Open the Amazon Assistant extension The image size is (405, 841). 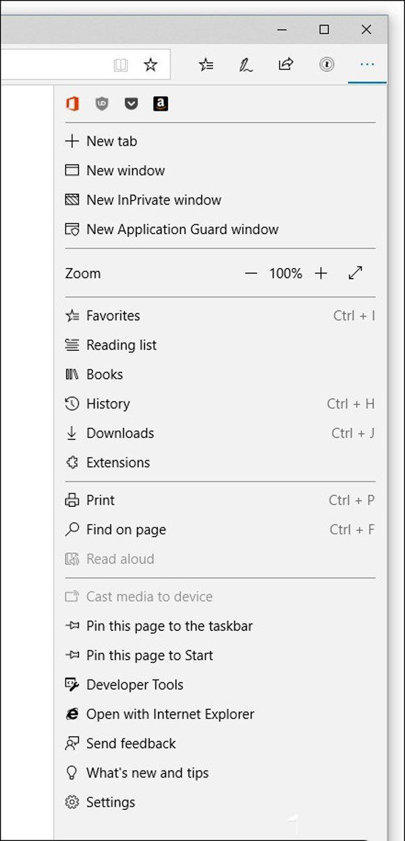point(160,103)
